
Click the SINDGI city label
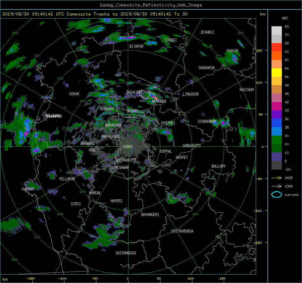(x=171, y=40)
